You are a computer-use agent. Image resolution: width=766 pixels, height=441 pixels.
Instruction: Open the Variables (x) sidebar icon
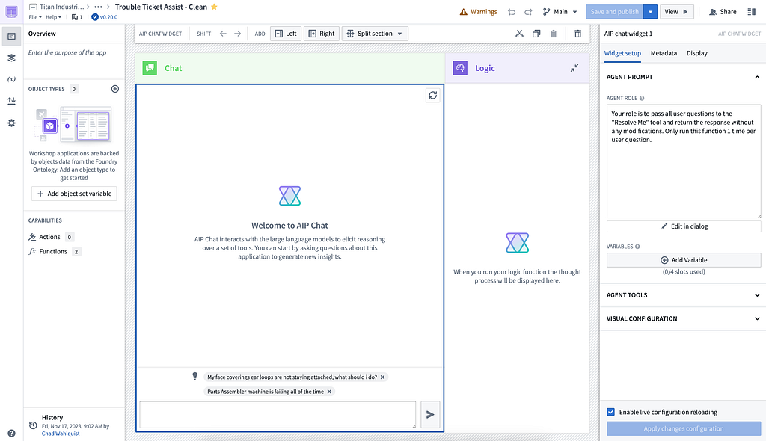[x=11, y=79]
